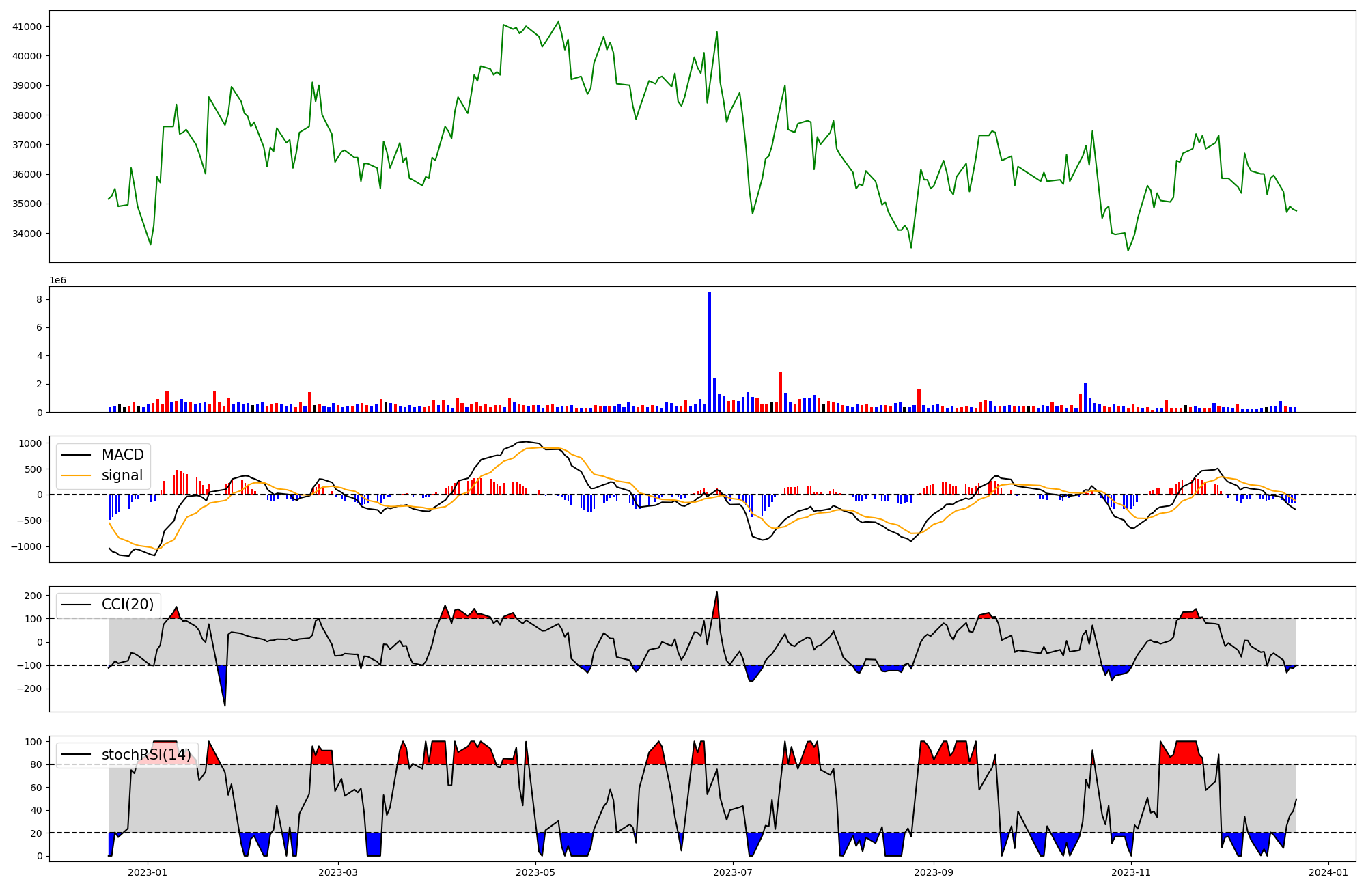Click the lowest CCI trough near -270
Screen dimensions: 1366x888
tap(225, 705)
